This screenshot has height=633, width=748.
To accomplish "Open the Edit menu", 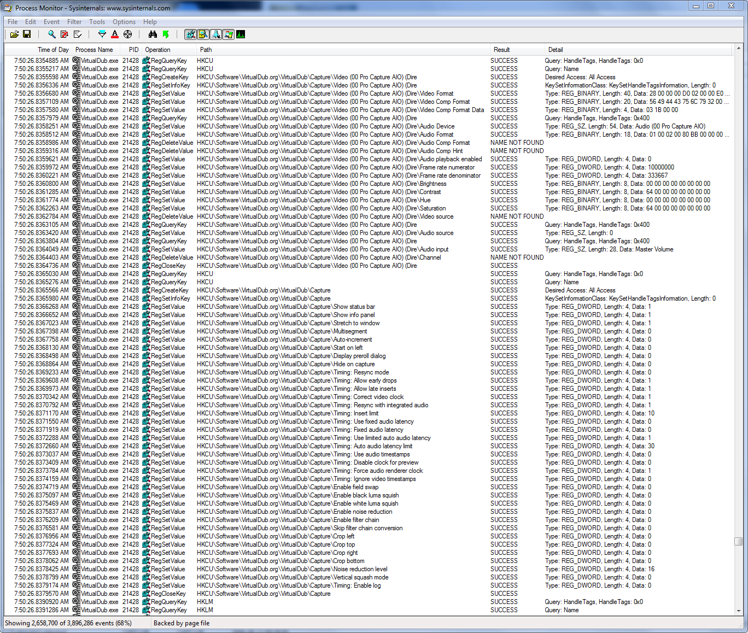I will click(31, 22).
